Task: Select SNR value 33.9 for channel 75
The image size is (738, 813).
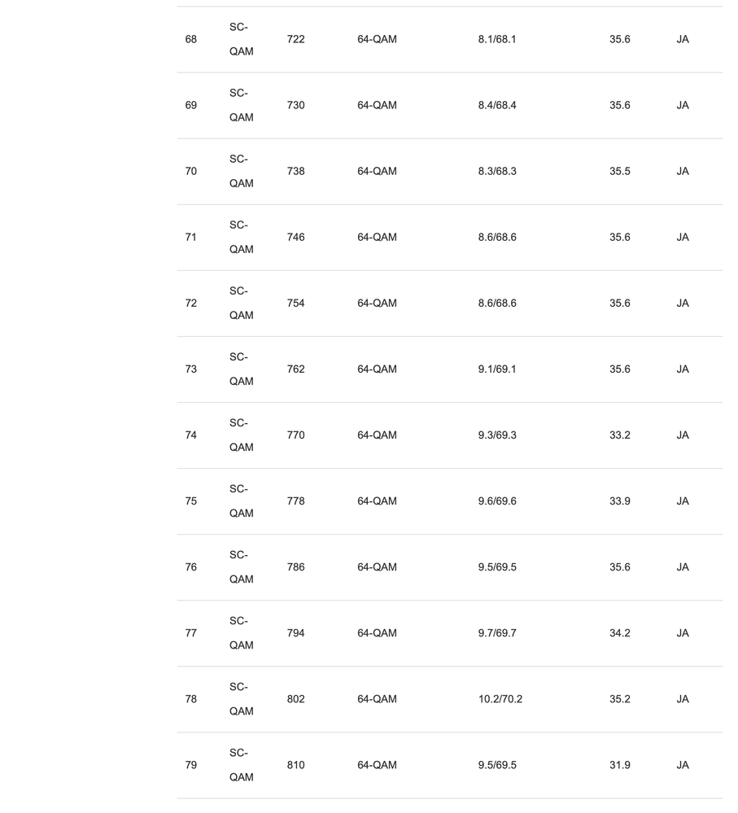Action: pos(619,500)
